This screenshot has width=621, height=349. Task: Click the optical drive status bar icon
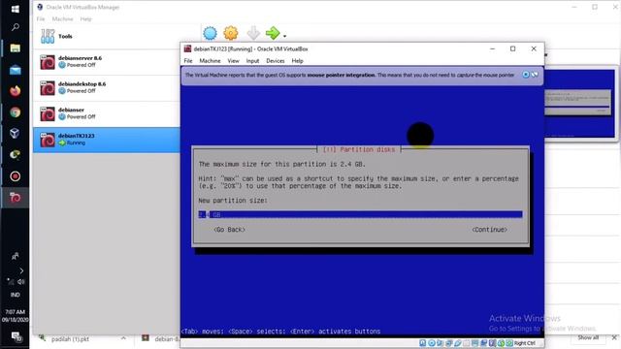pos(432,343)
